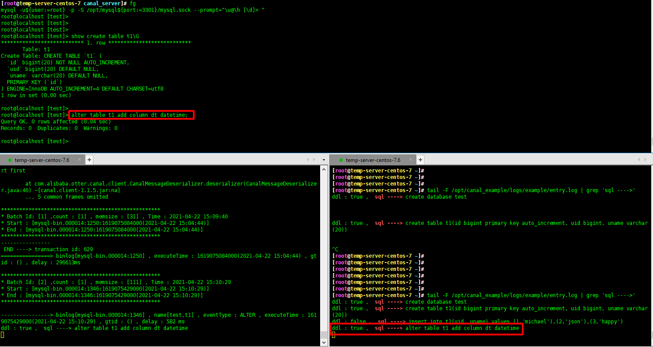Viewport: 653px width, 347px height.
Task: Click 'ENGINE=InnoDB AUTO_INCREMENT=4 DEFAULT CHARSET=utf8' line
Action: pos(82,89)
